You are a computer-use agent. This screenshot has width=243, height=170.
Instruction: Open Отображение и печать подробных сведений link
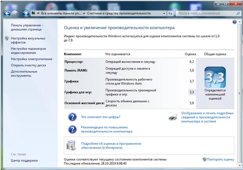(x=208, y=117)
